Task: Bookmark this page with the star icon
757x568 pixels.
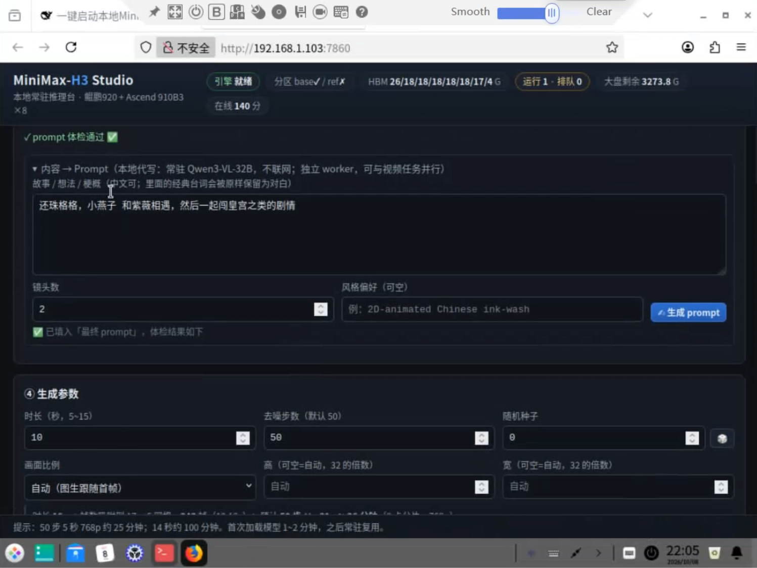Action: [612, 47]
